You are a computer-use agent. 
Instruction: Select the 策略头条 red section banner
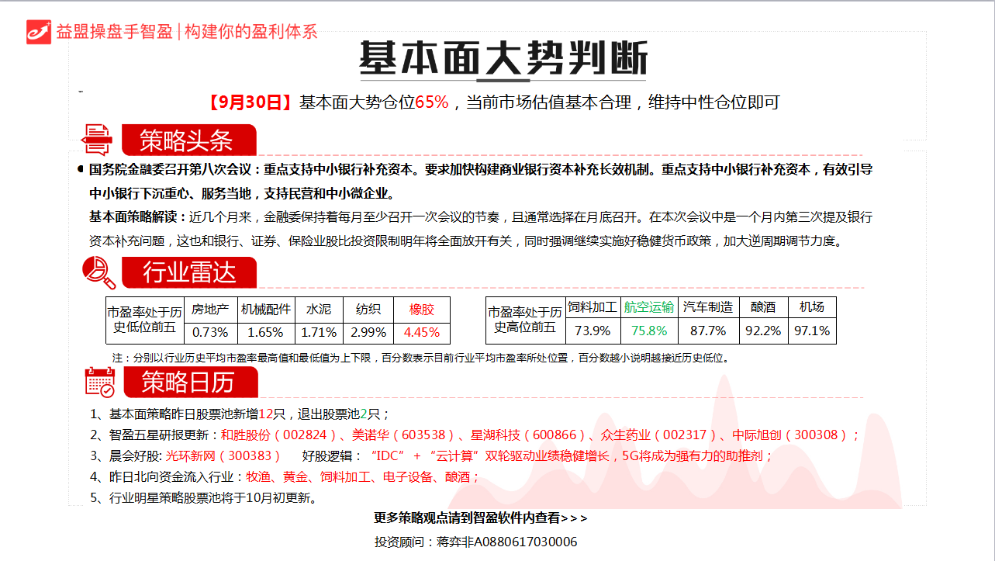[188, 140]
